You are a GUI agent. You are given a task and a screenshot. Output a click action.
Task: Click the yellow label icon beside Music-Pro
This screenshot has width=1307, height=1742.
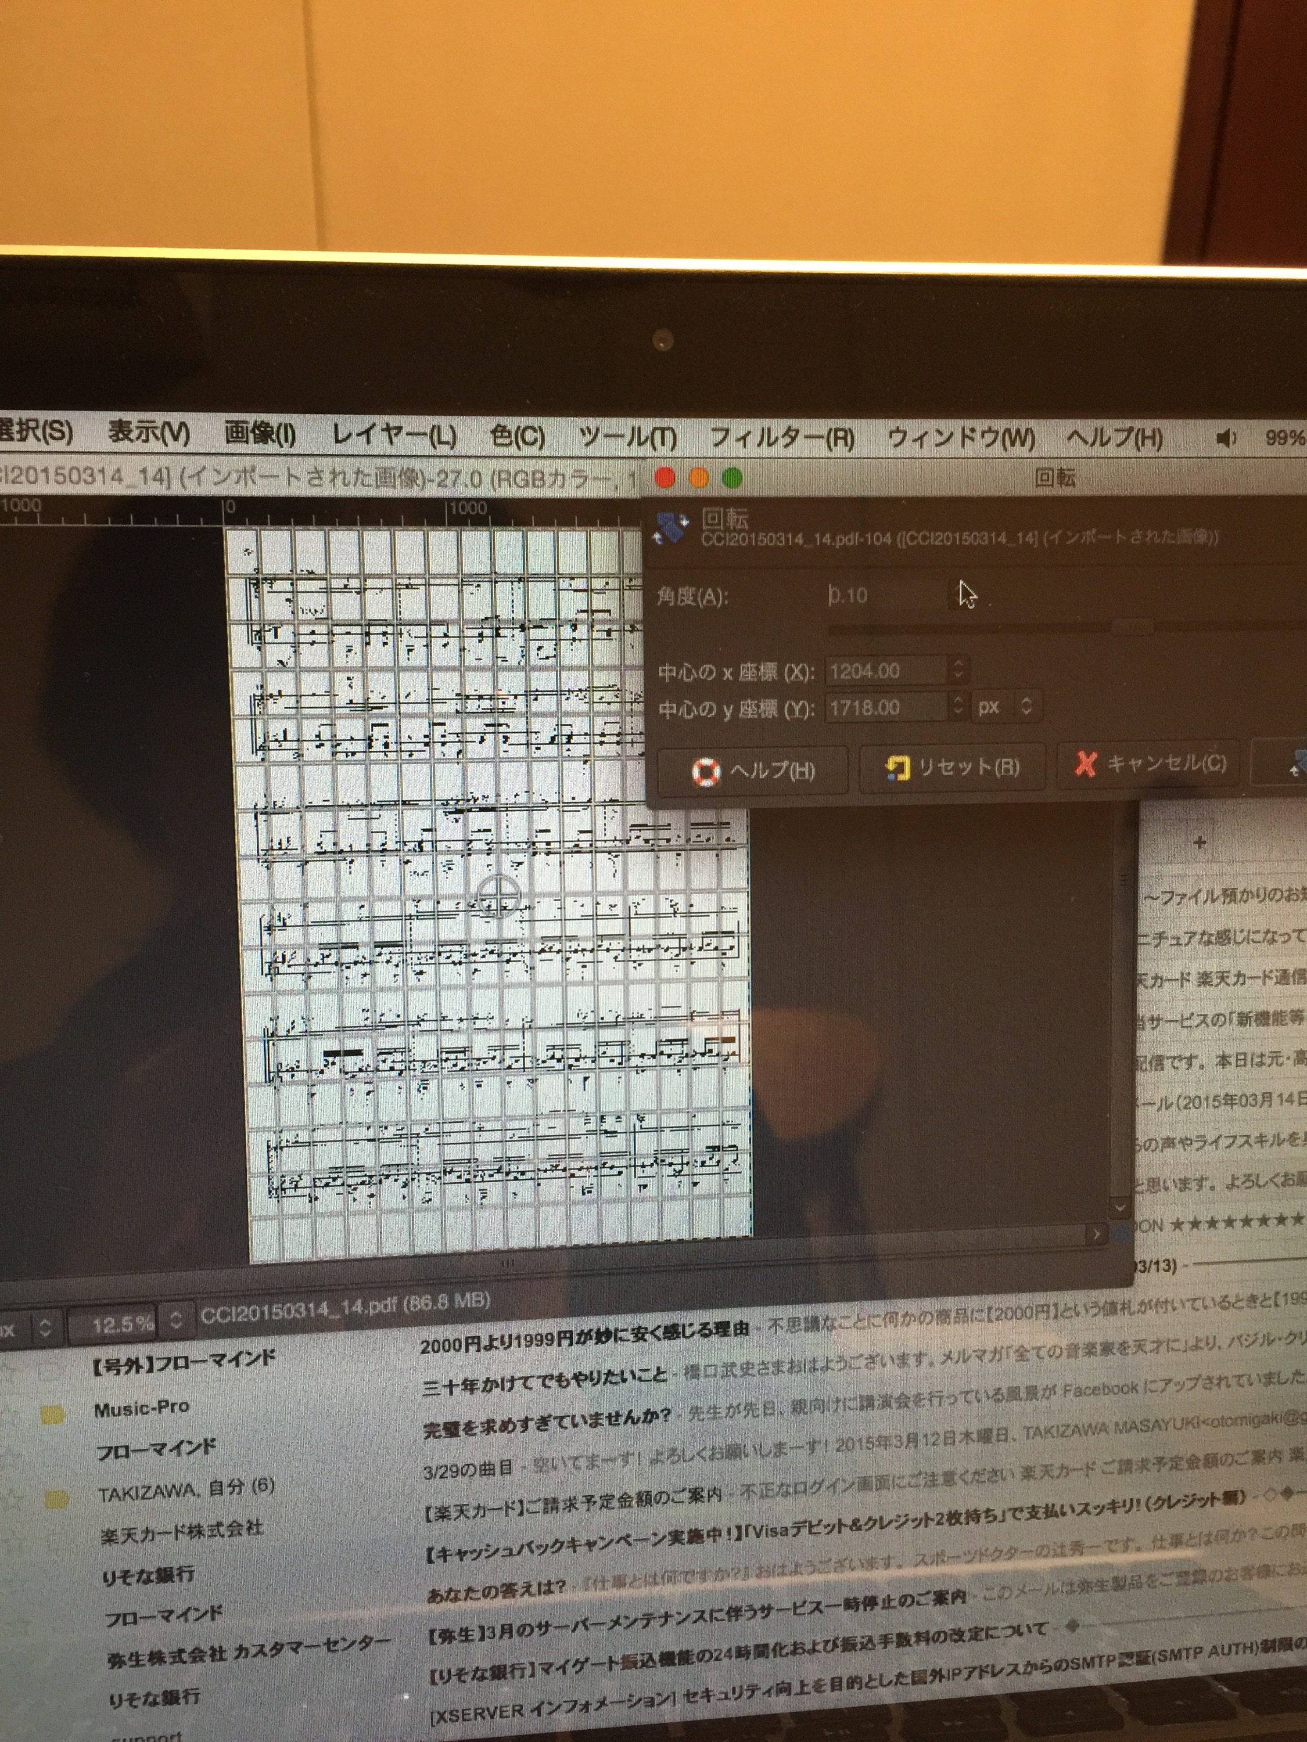(52, 1415)
